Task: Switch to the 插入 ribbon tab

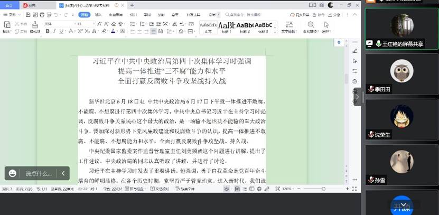Action: (98, 15)
